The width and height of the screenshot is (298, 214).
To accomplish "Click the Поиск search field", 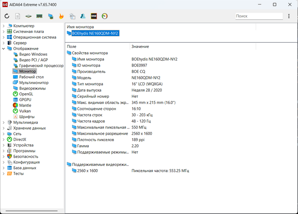I will [259, 16].
